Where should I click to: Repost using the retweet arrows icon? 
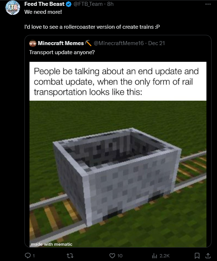(70, 256)
